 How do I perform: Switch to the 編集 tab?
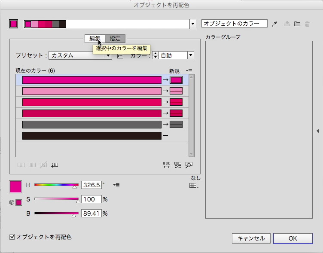pos(95,39)
